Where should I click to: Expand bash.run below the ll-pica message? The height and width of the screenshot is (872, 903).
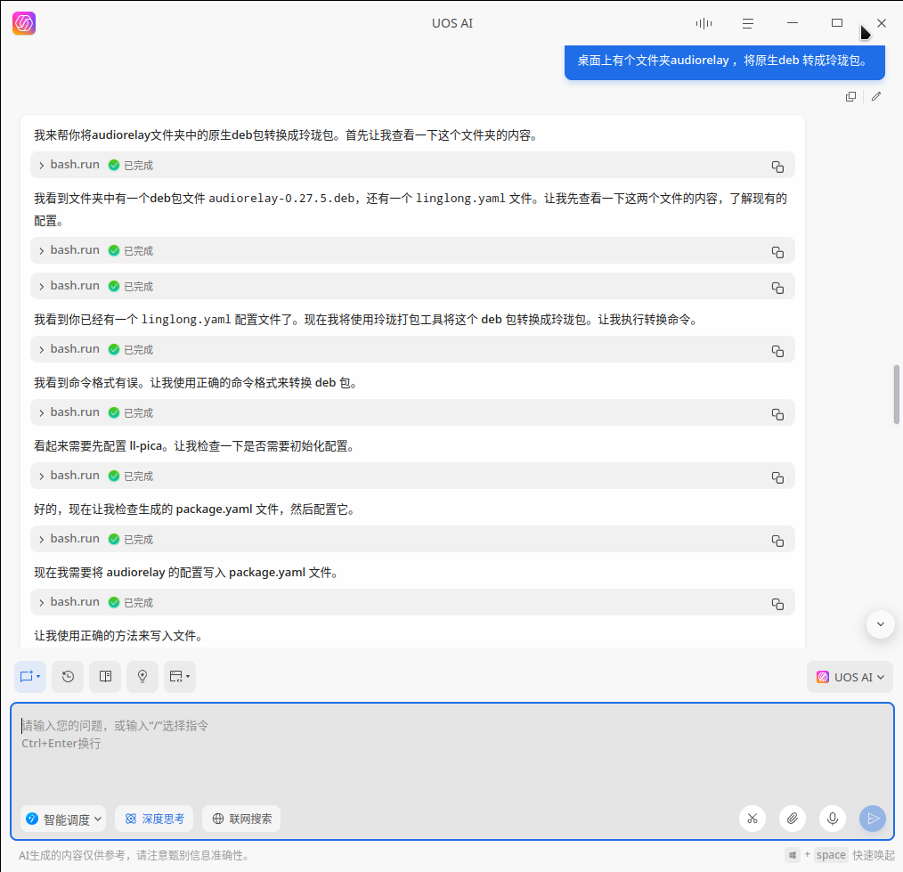(42, 477)
